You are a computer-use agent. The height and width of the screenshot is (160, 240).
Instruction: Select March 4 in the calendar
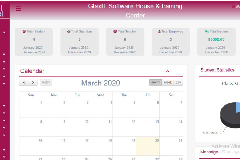(x=101, y=108)
